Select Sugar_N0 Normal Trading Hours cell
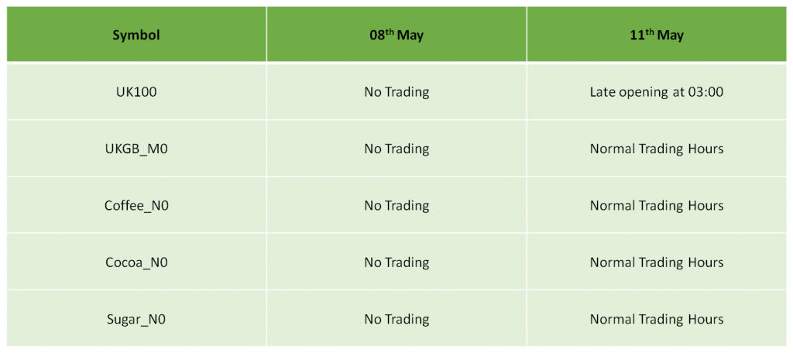This screenshot has height=353, width=793. click(657, 319)
